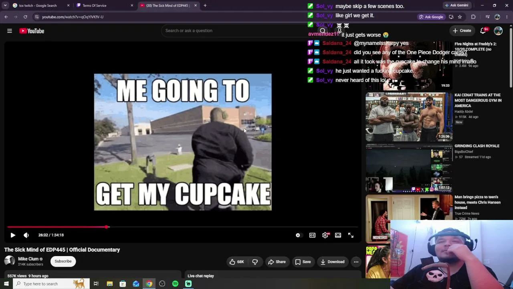The width and height of the screenshot is (513, 289).
Task: Open 'Man brings pizza to teen's house' title
Action: pyautogui.click(x=477, y=202)
